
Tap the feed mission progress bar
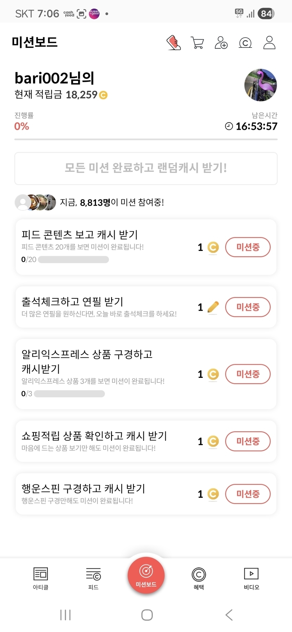[x=73, y=260]
